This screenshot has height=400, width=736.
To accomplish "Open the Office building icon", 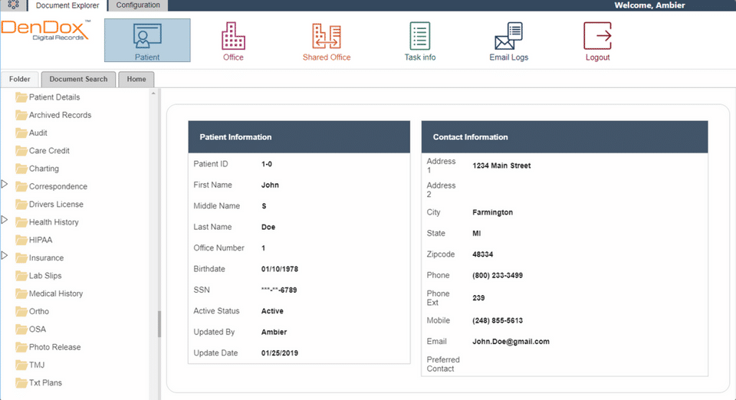I will point(233,36).
